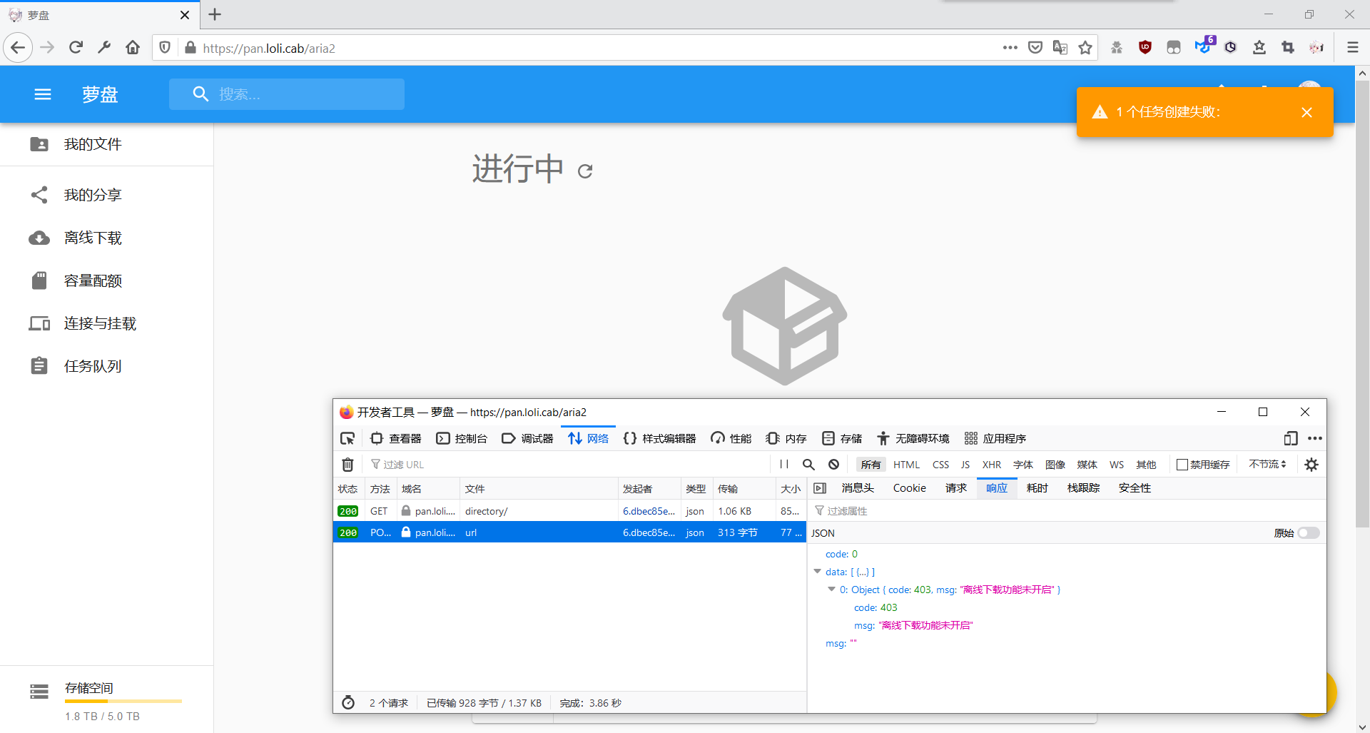Click the tracking protection shield icon
1370x733 pixels.
pyautogui.click(x=165, y=48)
